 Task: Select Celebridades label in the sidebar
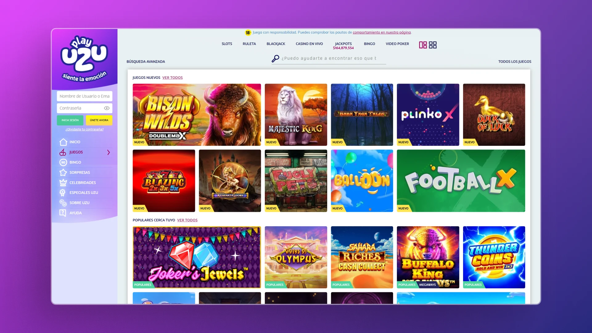point(83,183)
